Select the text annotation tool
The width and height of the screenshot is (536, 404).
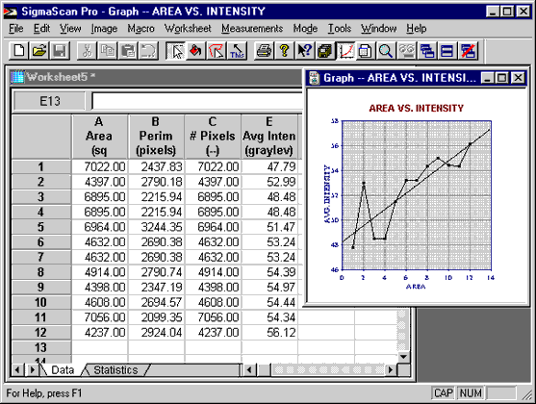point(237,51)
